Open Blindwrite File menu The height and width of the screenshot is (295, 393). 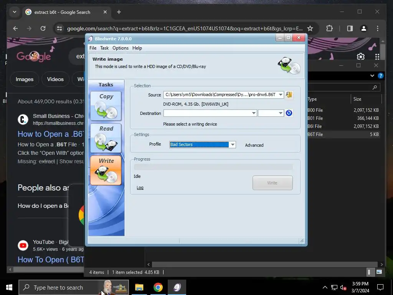tap(93, 48)
